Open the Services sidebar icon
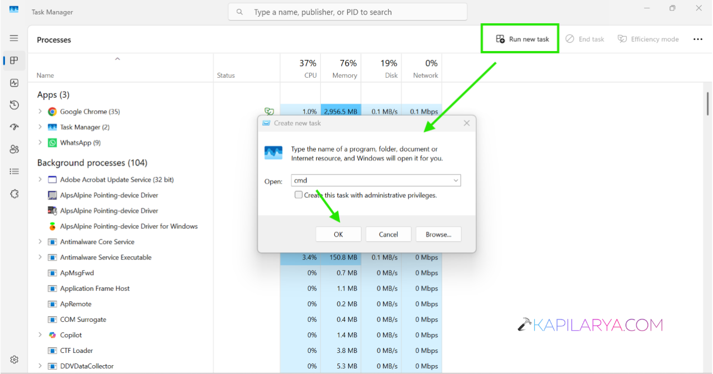Image resolution: width=713 pixels, height=374 pixels. pos(14,194)
